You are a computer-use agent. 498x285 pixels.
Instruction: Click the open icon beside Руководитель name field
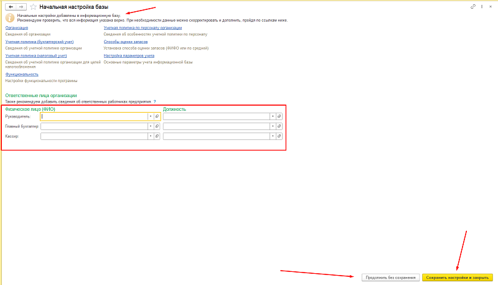point(157,116)
